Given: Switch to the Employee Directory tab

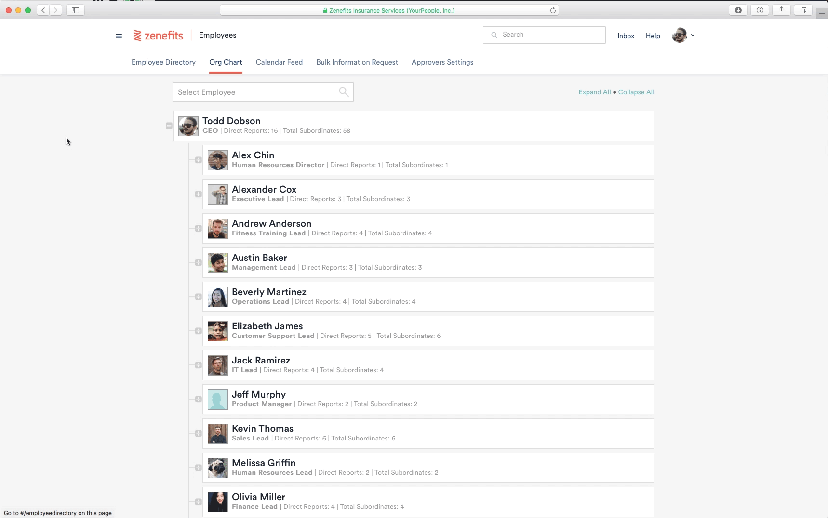Looking at the screenshot, I should pos(163,62).
